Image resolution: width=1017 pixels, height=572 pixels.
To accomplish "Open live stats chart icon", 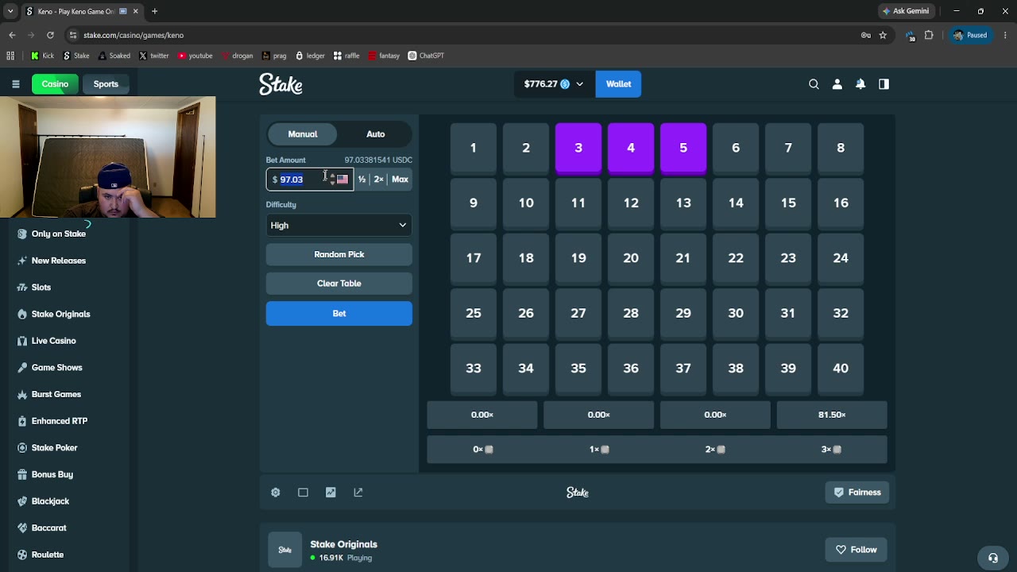I will pyautogui.click(x=331, y=493).
